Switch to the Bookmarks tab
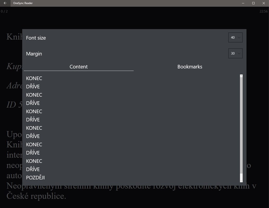The width and height of the screenshot is (269, 208). 190,67
